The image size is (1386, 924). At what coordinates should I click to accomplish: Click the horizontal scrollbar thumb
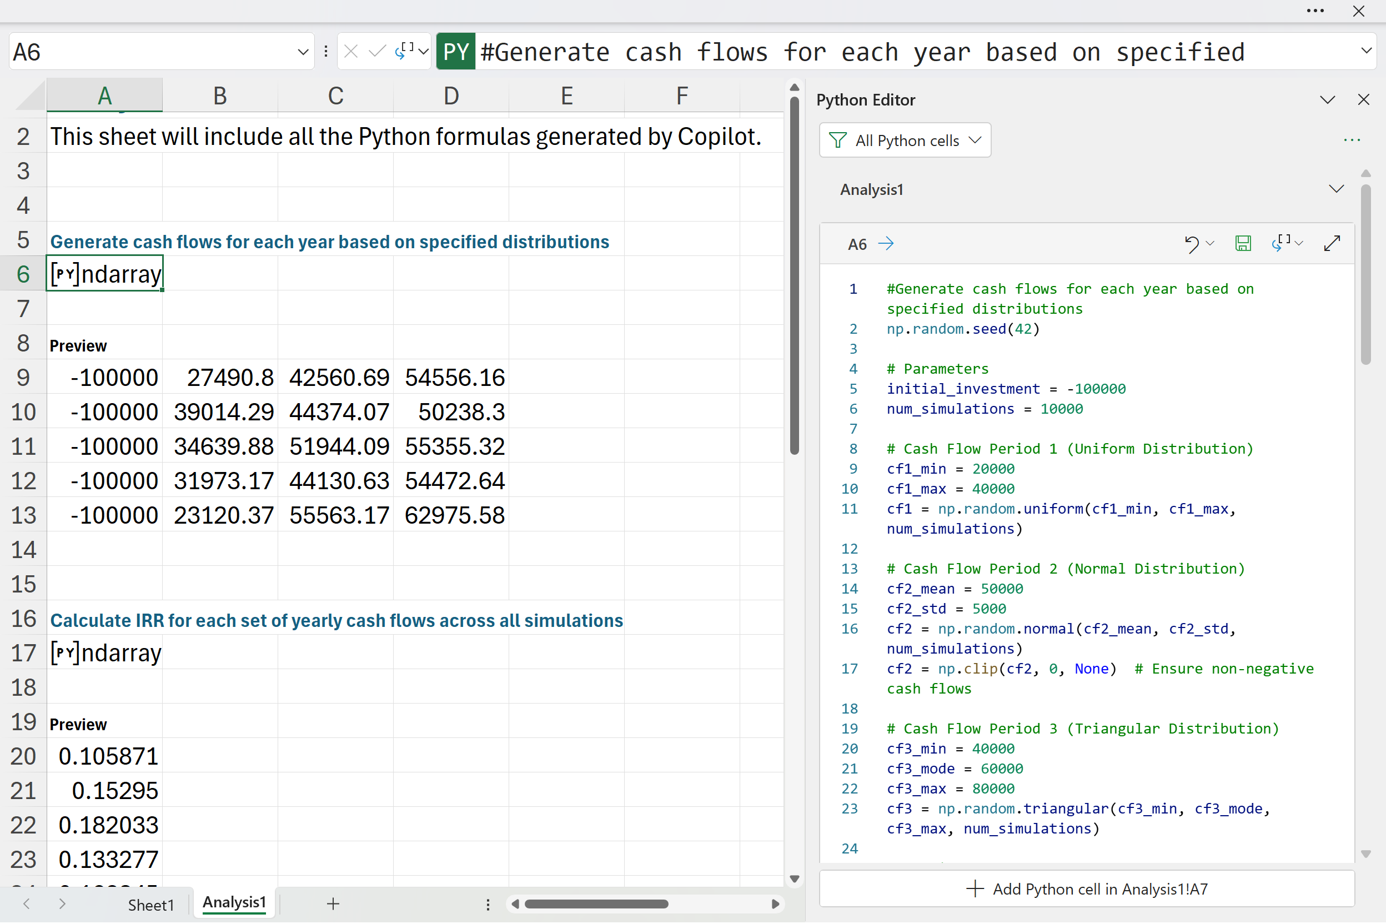click(596, 904)
